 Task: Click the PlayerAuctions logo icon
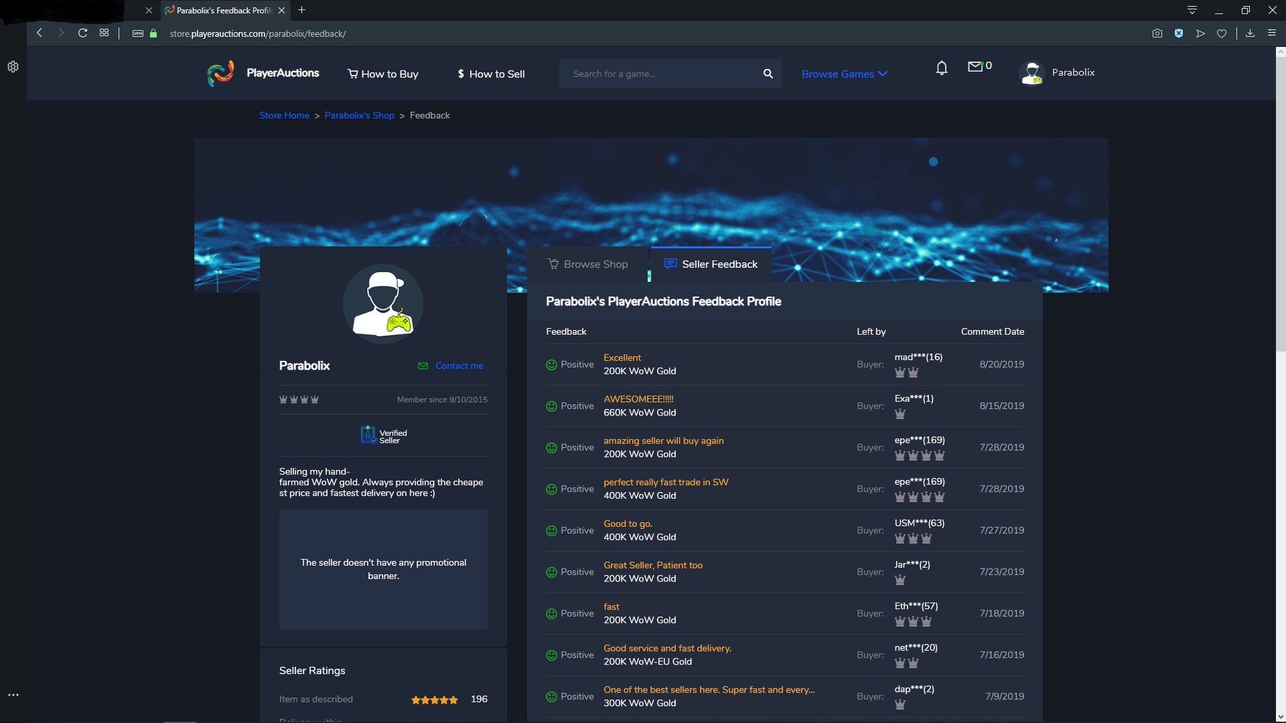point(220,73)
